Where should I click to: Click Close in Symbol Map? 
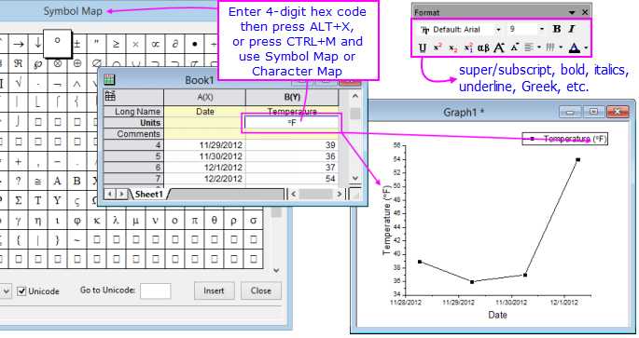pyautogui.click(x=261, y=291)
